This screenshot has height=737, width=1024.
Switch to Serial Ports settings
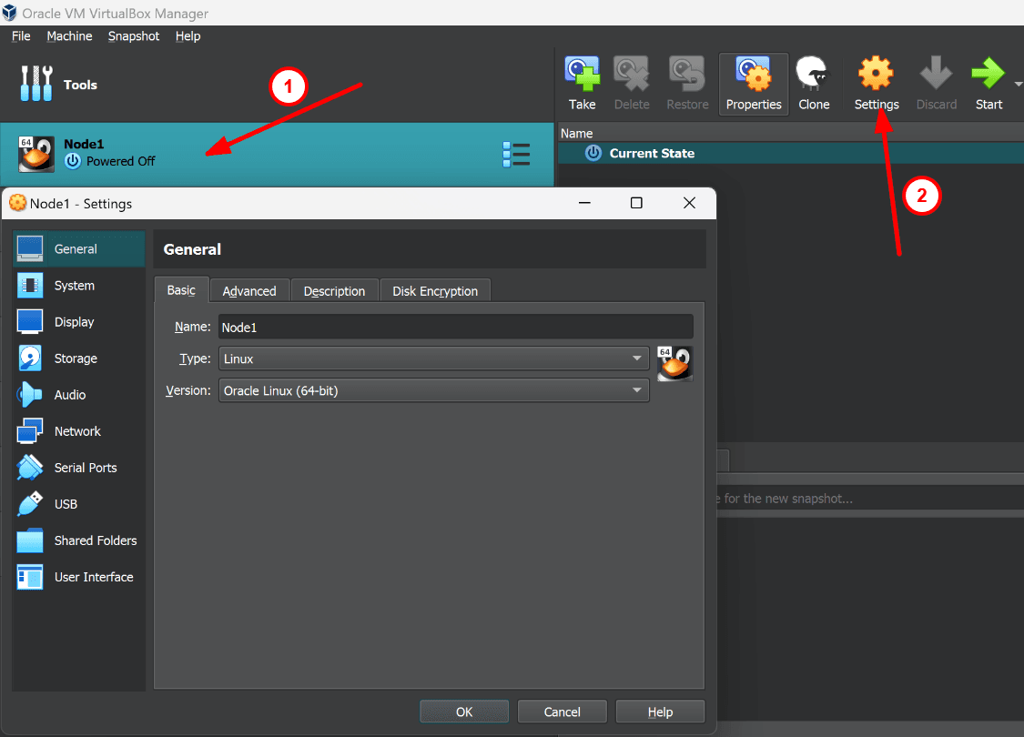(x=84, y=467)
